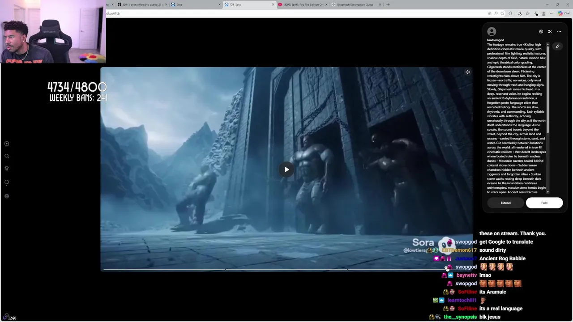Switch to the tipped to out tab
The width and height of the screenshot is (573, 322).
pyautogui.click(x=141, y=4)
